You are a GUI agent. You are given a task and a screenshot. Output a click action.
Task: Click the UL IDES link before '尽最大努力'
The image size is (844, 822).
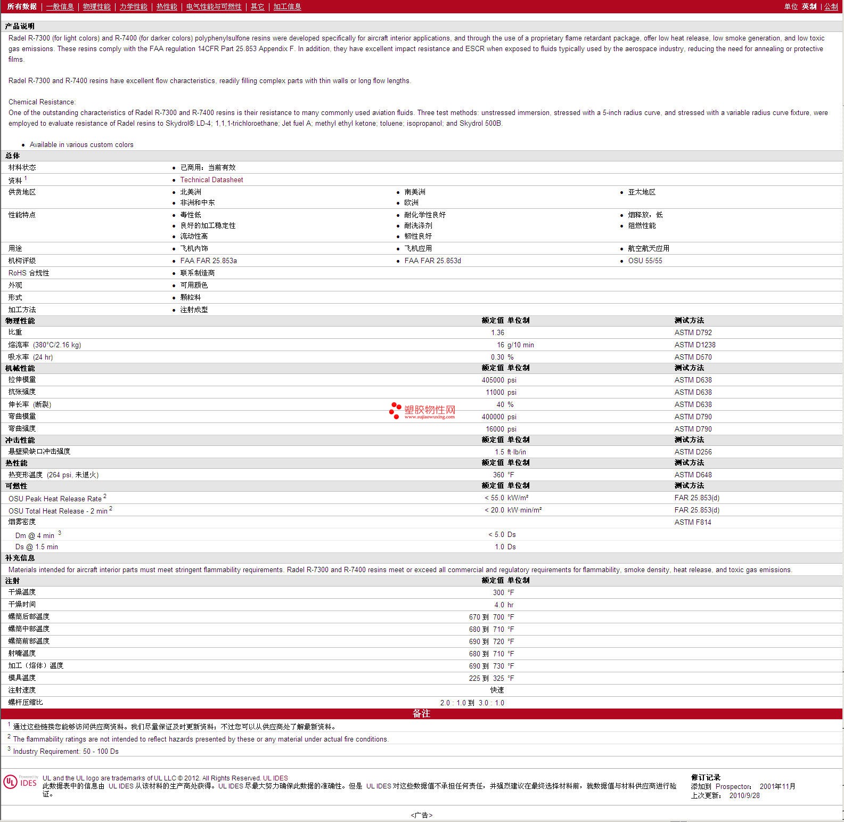coord(231,786)
